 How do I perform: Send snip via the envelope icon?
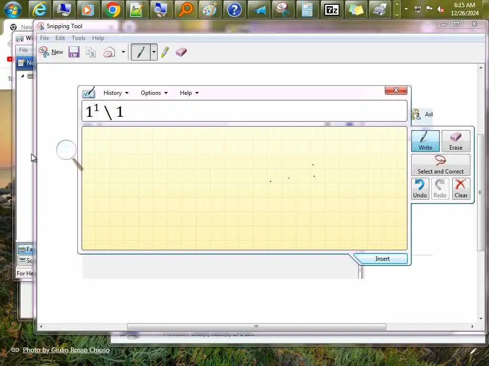(x=109, y=52)
